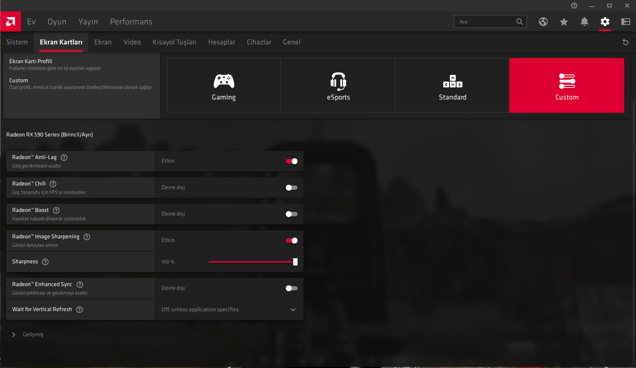Expand the Gelişmiş advanced section
The height and width of the screenshot is (368, 636).
(x=28, y=335)
